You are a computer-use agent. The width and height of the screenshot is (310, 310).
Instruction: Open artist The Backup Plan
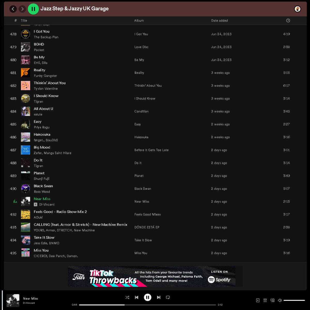coord(46,37)
